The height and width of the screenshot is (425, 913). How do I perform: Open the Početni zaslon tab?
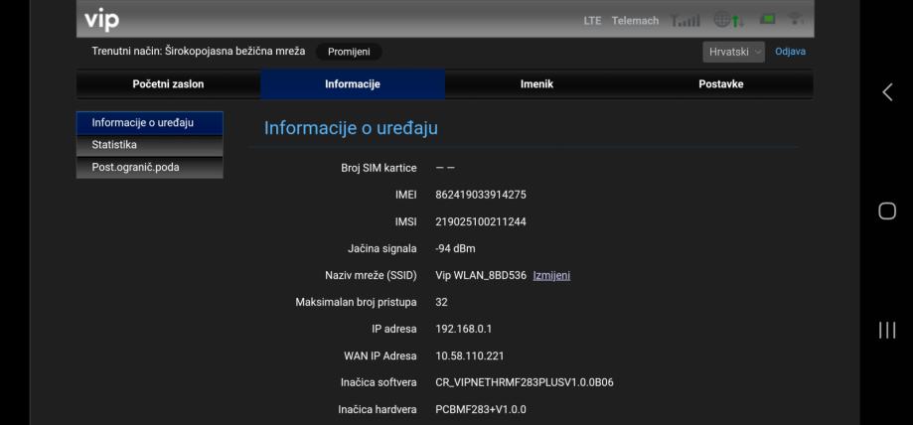[x=168, y=84]
